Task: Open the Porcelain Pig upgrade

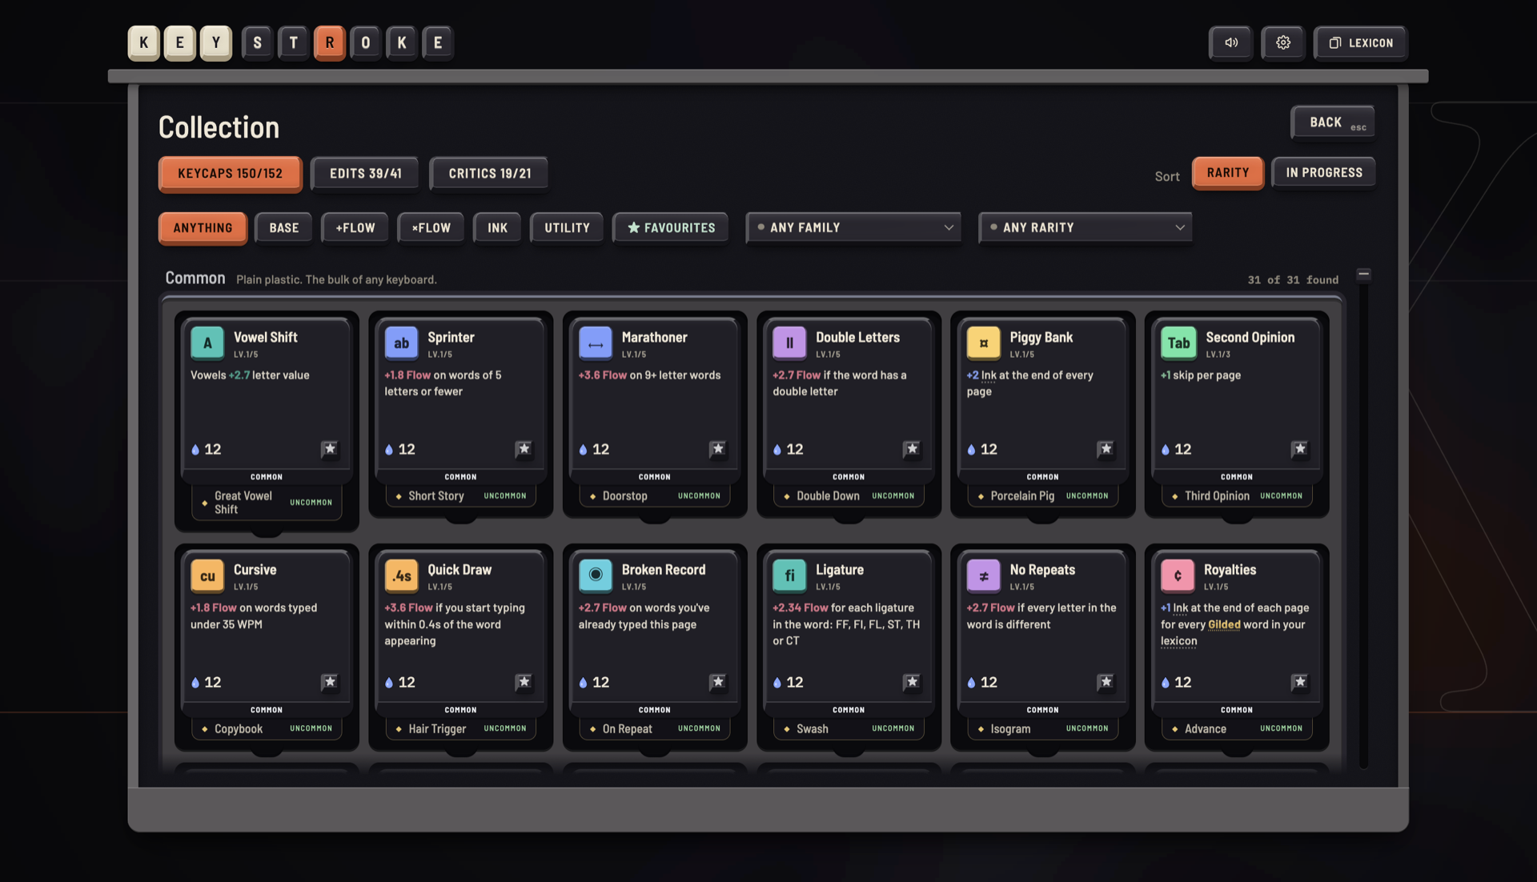Action: (1042, 496)
